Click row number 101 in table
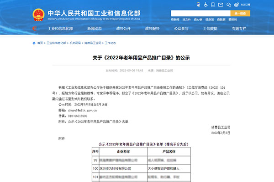Viewport: 274px width, 182px height. click(x=95, y=177)
